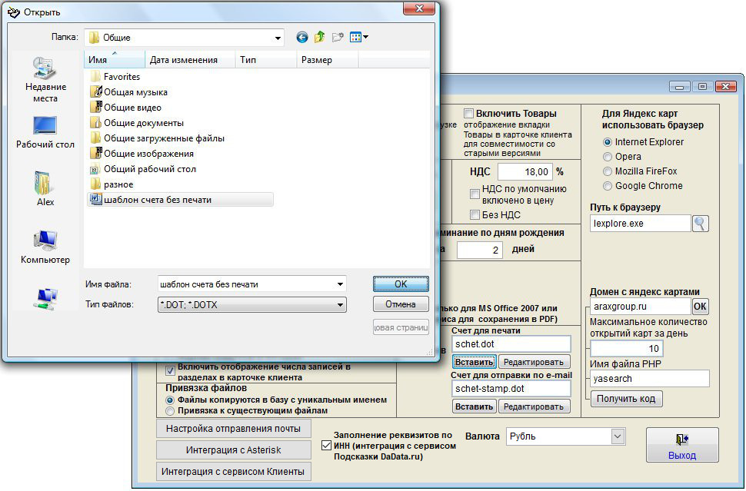Click the maximum map openings field

(626, 348)
